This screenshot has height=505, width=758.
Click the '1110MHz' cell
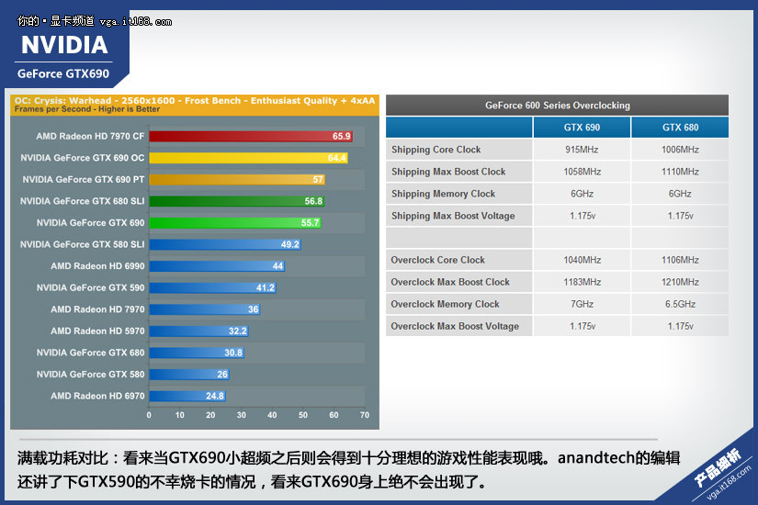click(680, 172)
